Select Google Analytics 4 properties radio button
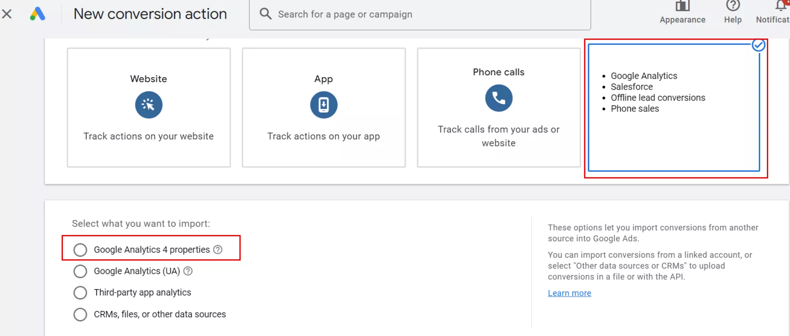This screenshot has width=790, height=336. coord(80,250)
